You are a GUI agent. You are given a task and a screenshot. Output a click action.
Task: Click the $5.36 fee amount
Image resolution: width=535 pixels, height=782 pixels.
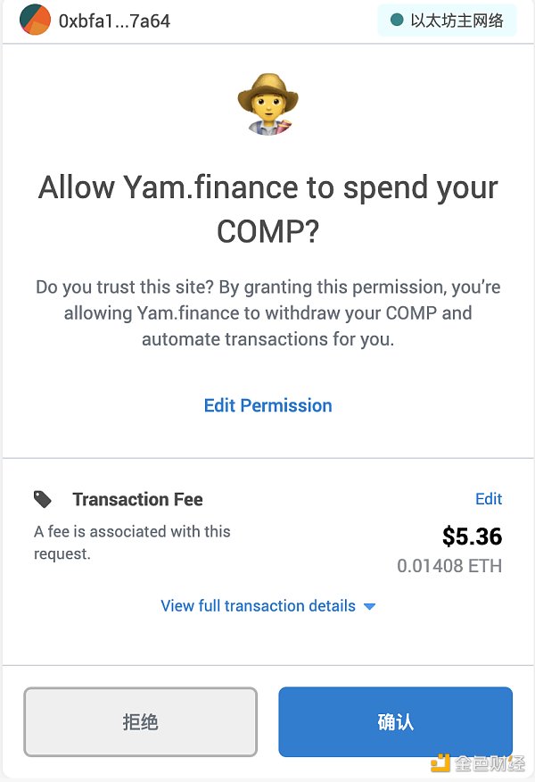(472, 537)
